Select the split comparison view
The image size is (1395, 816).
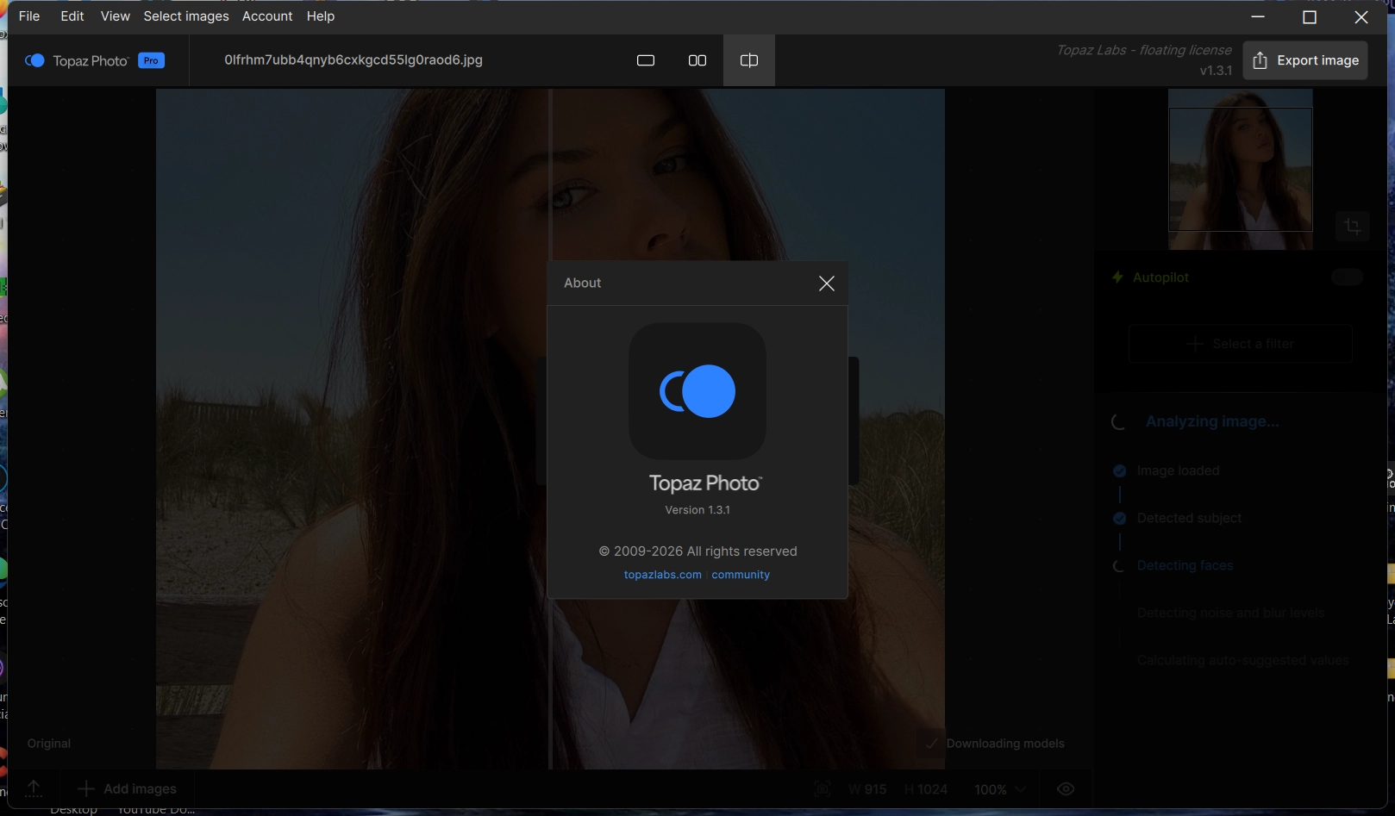(749, 60)
